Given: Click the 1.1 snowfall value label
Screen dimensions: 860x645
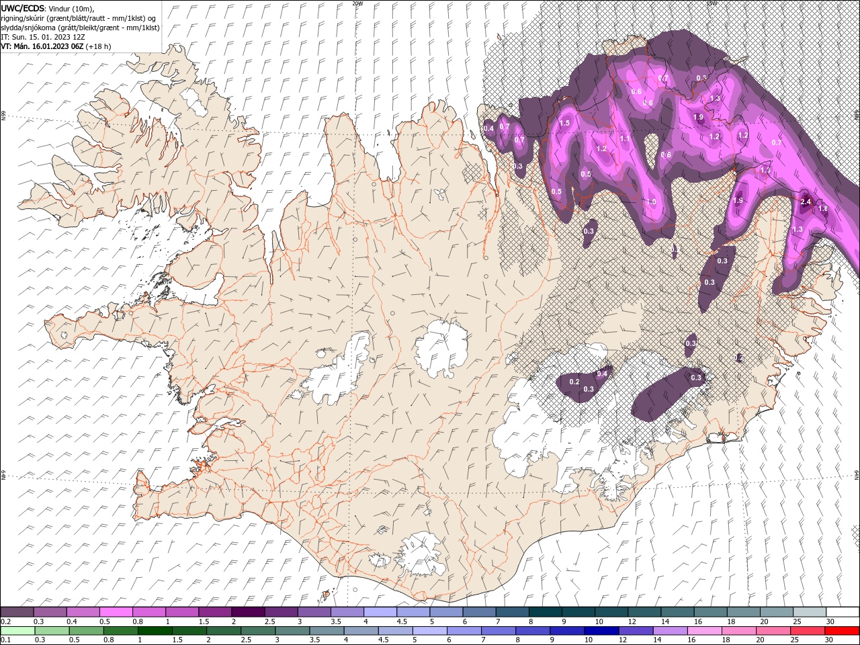Looking at the screenshot, I should [x=625, y=139].
